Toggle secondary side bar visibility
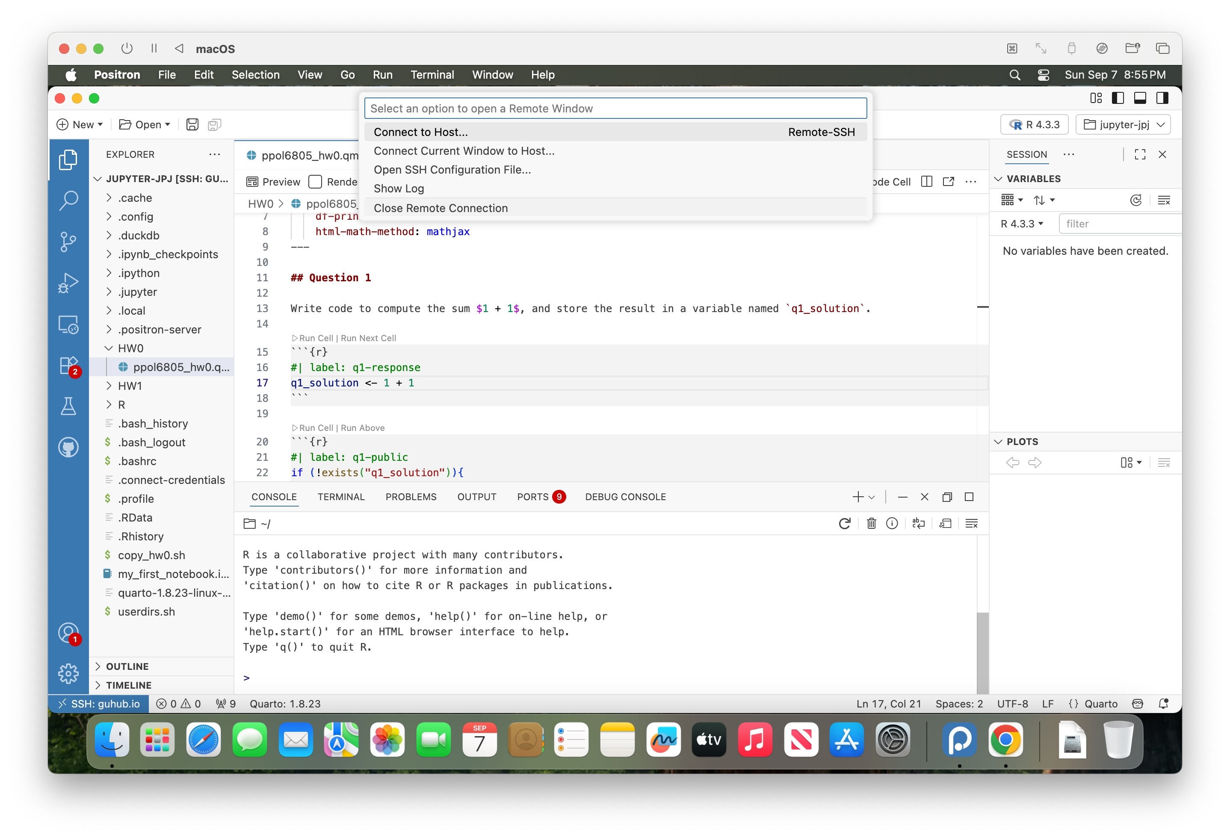The width and height of the screenshot is (1230, 837). click(1162, 98)
